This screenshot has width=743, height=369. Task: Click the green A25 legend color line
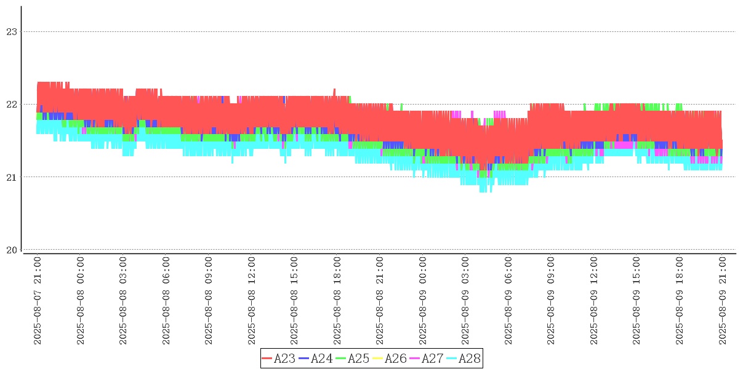(341, 359)
